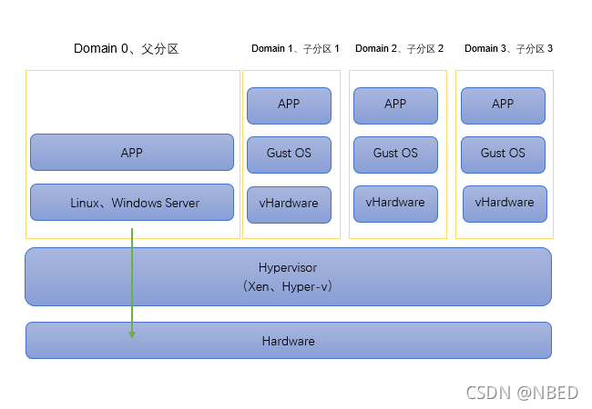
Task: Click the 'Domain 3、子分区 3' heading
Action: point(508,48)
